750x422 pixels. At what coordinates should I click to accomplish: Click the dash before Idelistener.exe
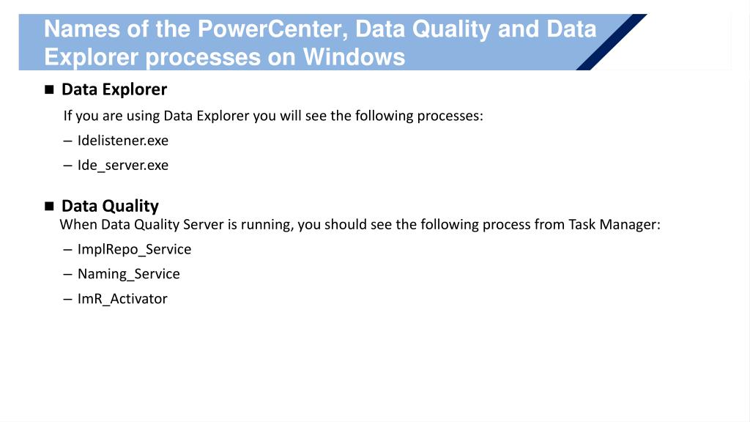[x=67, y=141]
